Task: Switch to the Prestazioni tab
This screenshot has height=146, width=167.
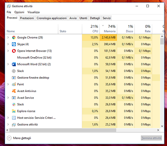Action: pyautogui.click(x=27, y=18)
